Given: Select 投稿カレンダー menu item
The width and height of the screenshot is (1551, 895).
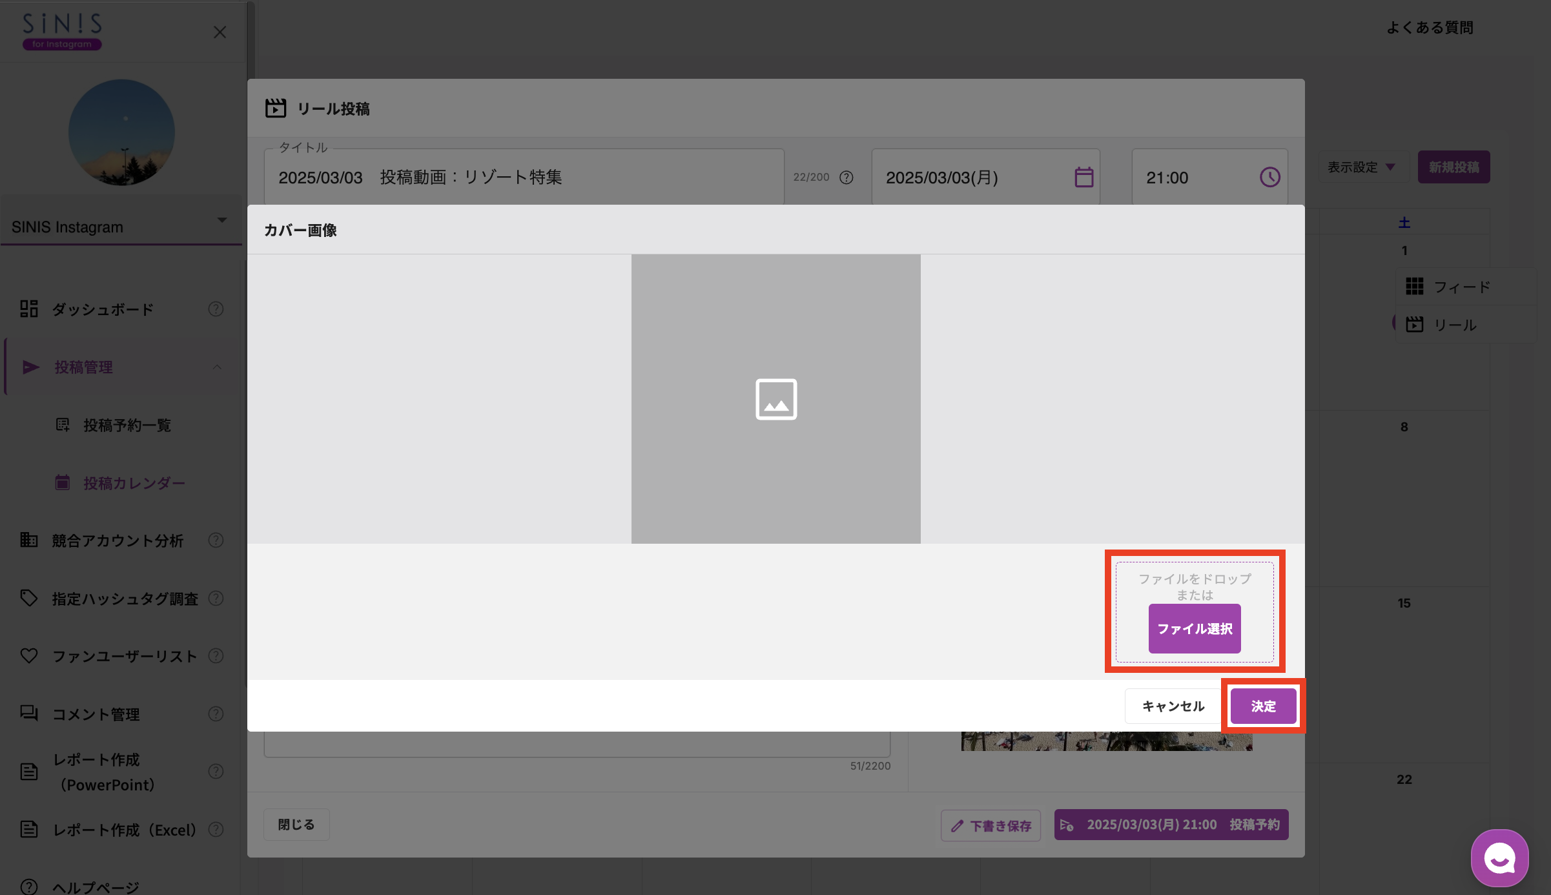Looking at the screenshot, I should [134, 483].
